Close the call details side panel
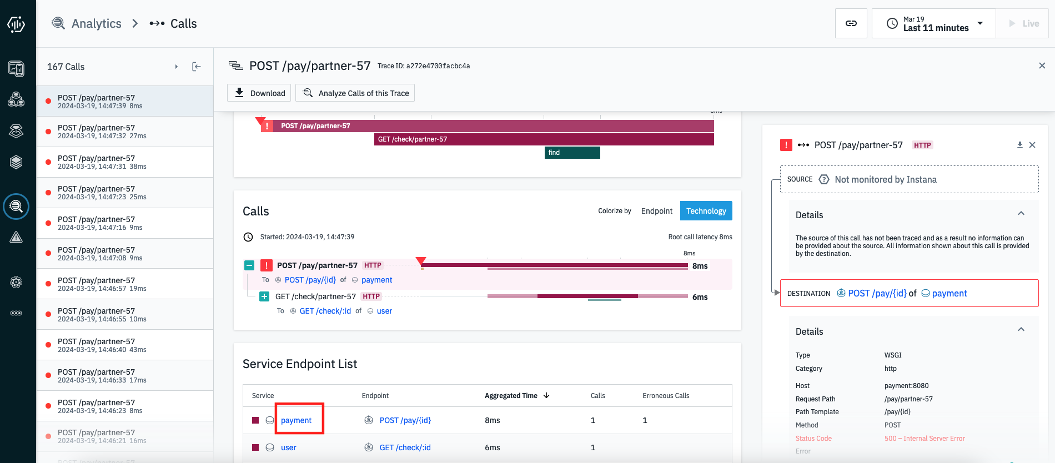1055x463 pixels. (1032, 145)
